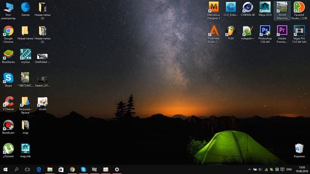Select the Photoshop CS6 x64 shortcut

(265, 34)
